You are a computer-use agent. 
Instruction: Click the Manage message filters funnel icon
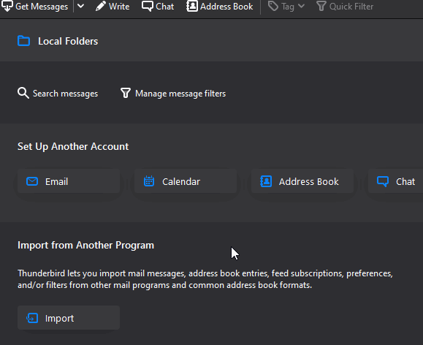tap(126, 93)
